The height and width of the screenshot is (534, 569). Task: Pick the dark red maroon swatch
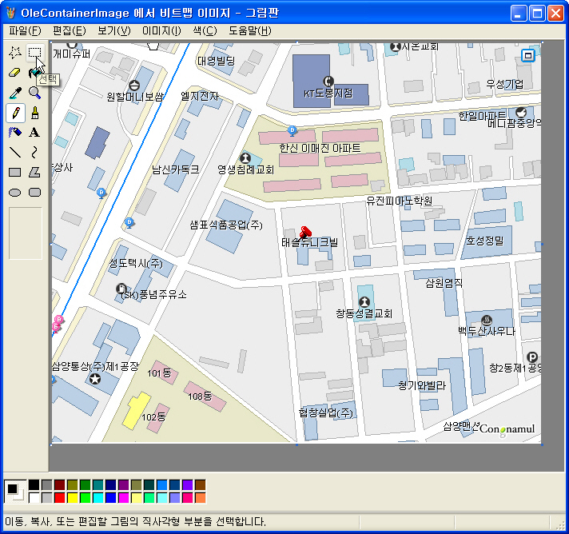coord(59,485)
